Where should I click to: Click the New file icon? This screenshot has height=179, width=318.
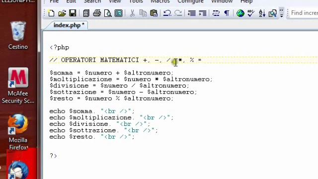click(x=51, y=13)
